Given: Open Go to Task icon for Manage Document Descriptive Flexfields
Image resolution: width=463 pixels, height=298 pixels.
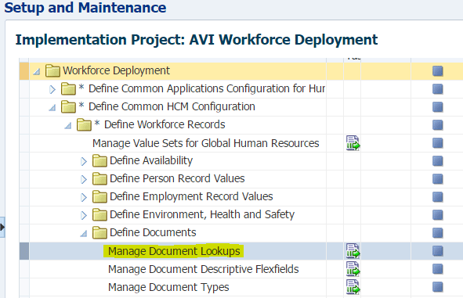Looking at the screenshot, I should pos(353,269).
